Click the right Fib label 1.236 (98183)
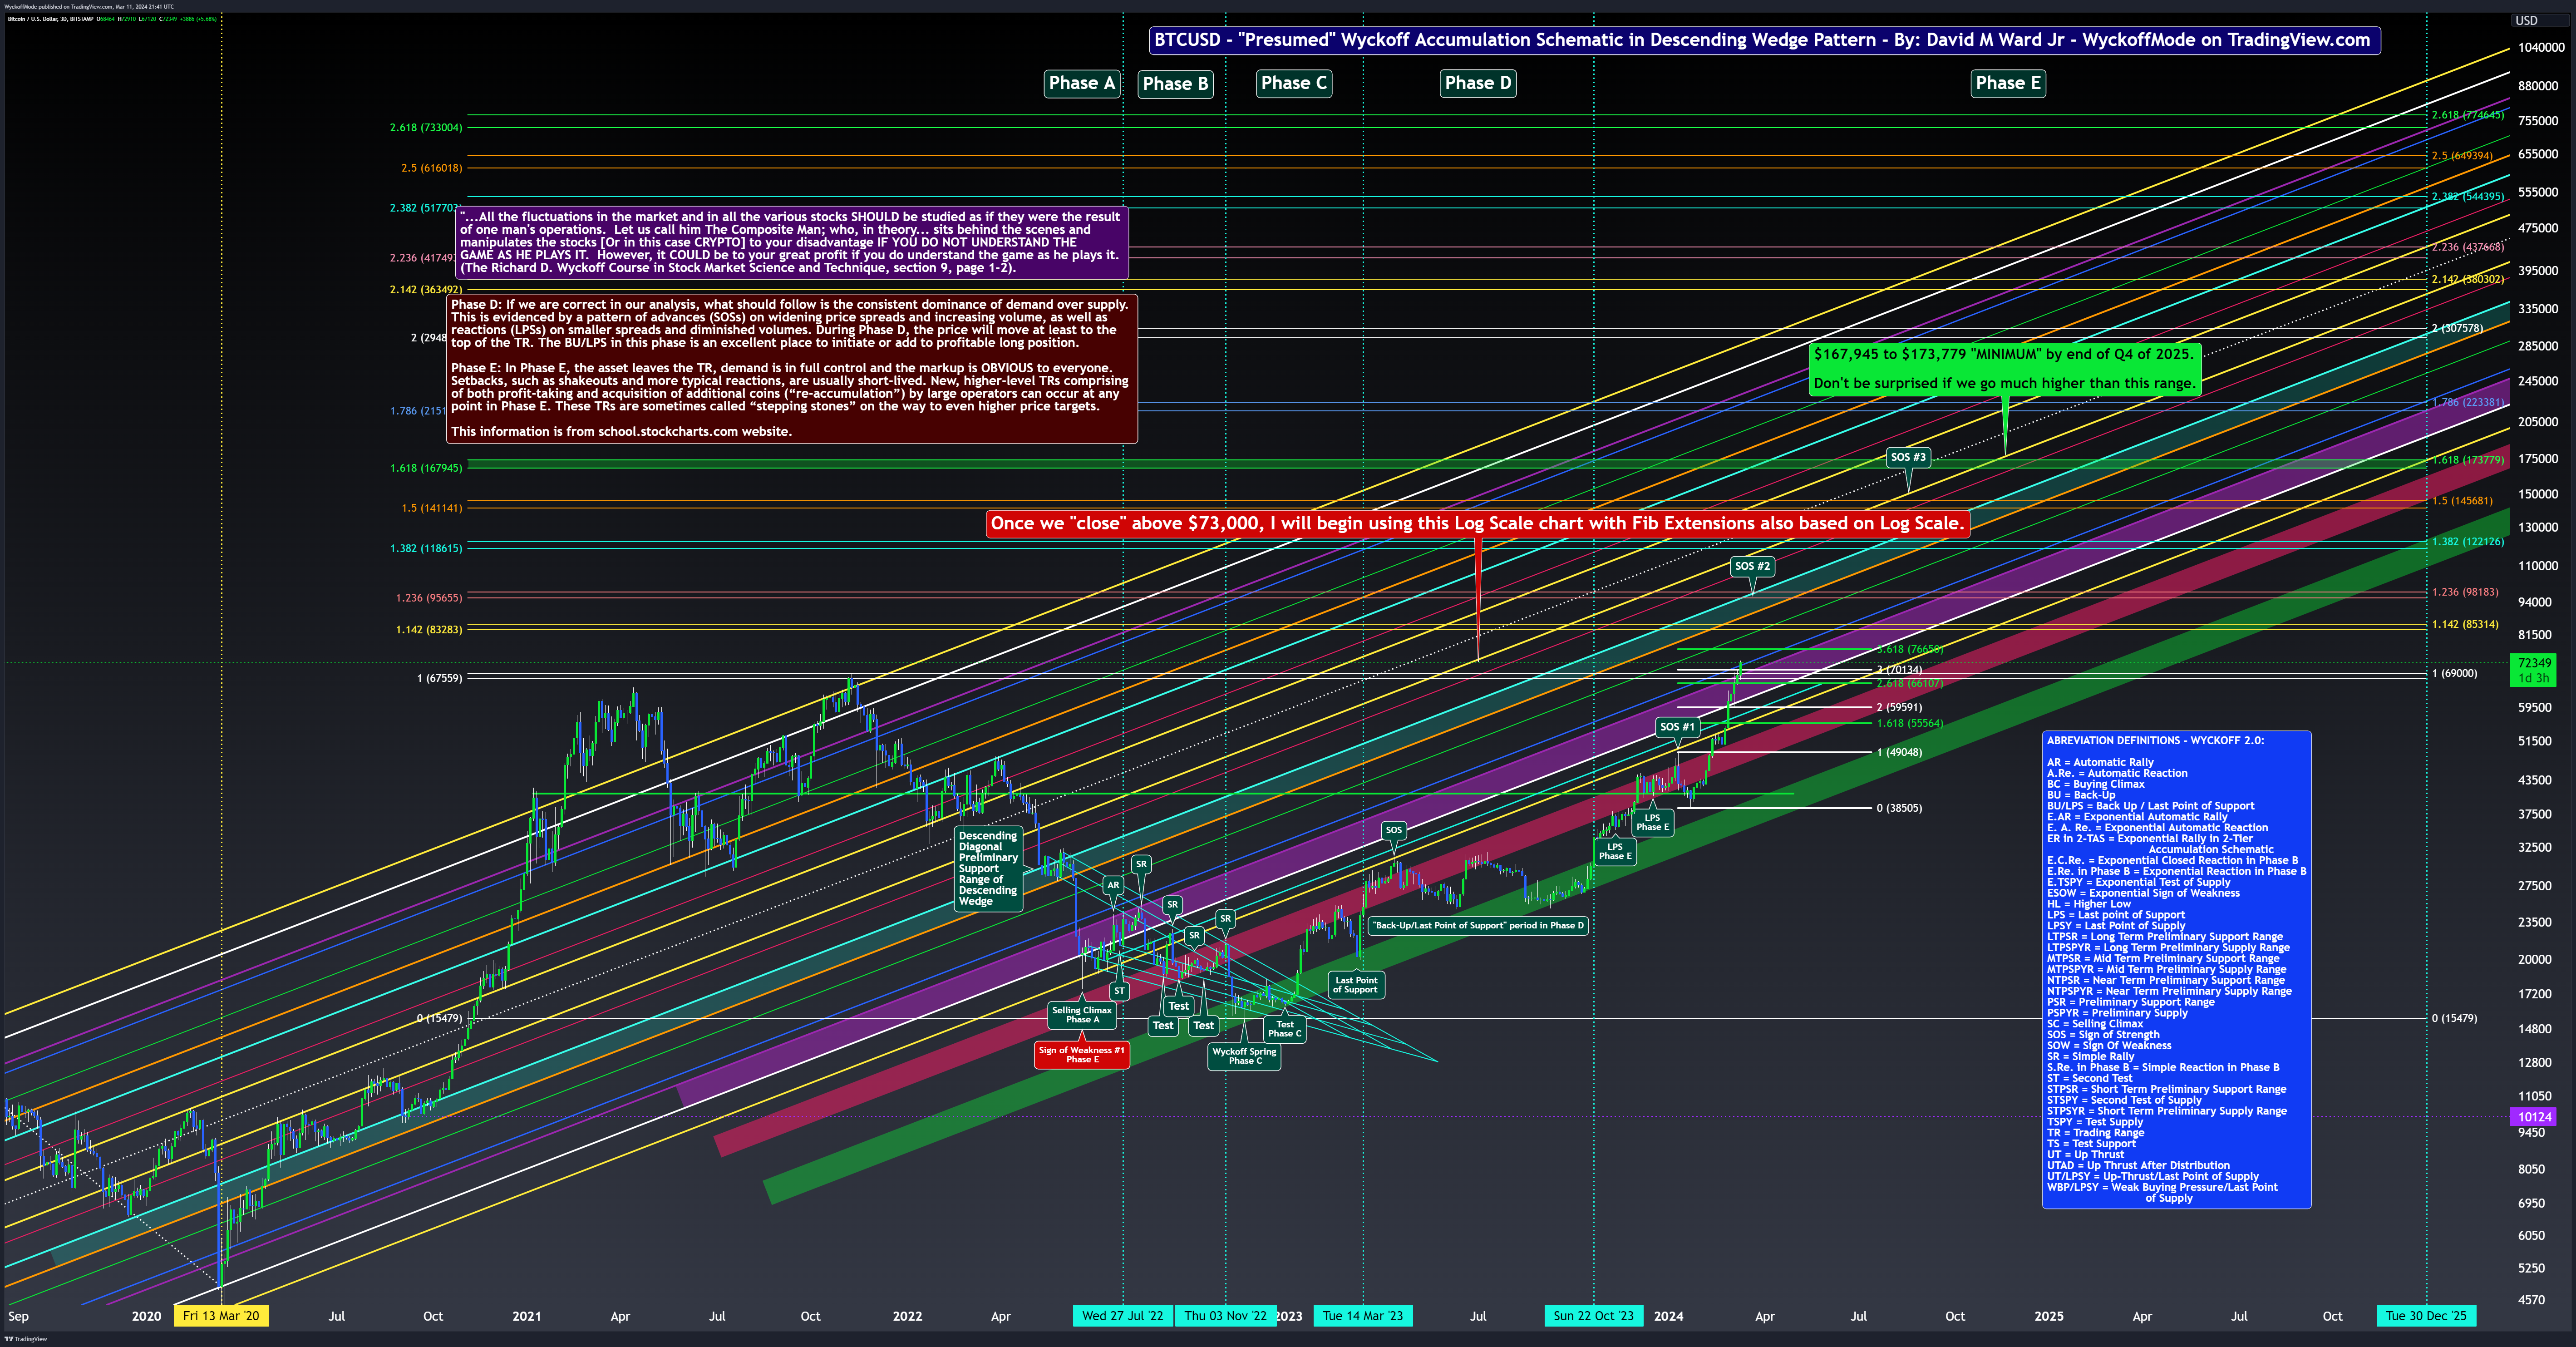Image resolution: width=2576 pixels, height=1347 pixels. tap(2465, 592)
